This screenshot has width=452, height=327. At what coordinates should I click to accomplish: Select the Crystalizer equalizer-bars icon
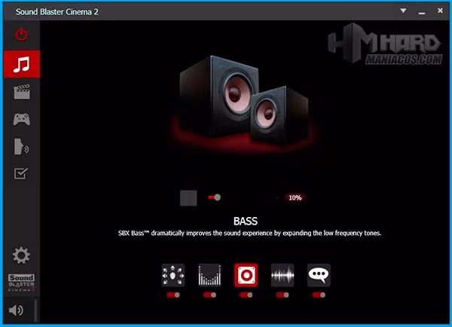209,275
